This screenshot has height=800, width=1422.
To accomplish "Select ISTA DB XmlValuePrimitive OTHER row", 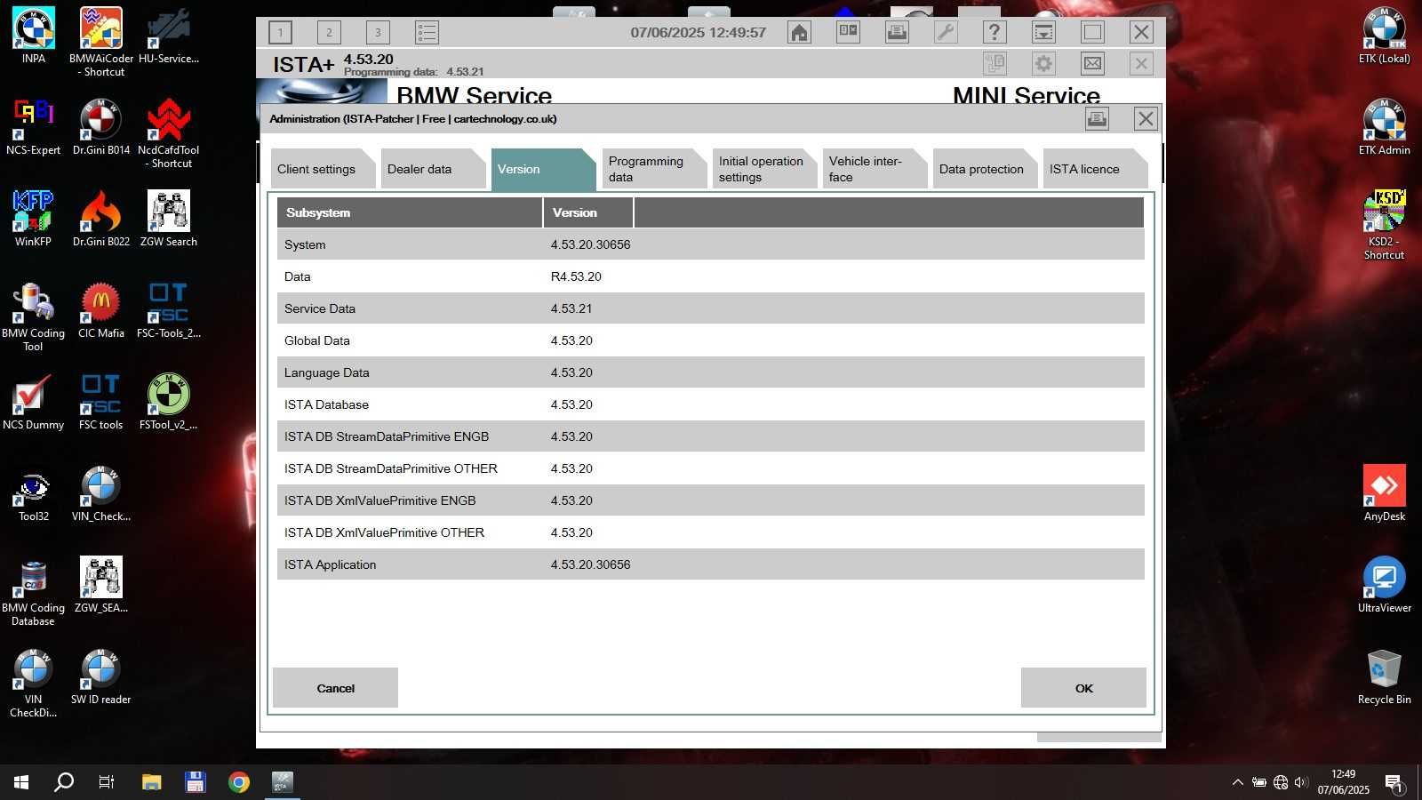I will tap(711, 532).
